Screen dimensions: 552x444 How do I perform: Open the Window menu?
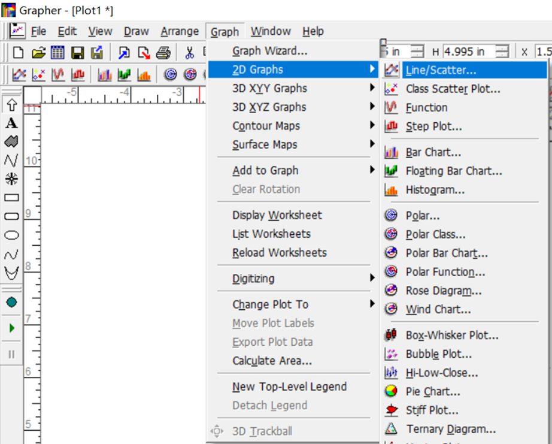pyautogui.click(x=271, y=31)
